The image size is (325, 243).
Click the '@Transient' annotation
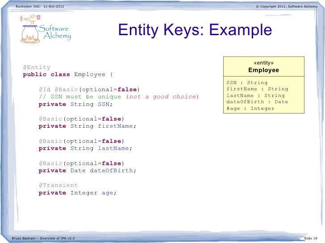pyautogui.click(x=58, y=185)
